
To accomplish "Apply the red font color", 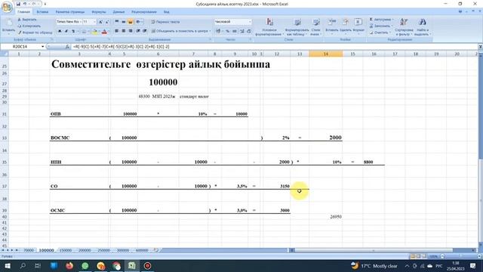I will pos(104,31).
